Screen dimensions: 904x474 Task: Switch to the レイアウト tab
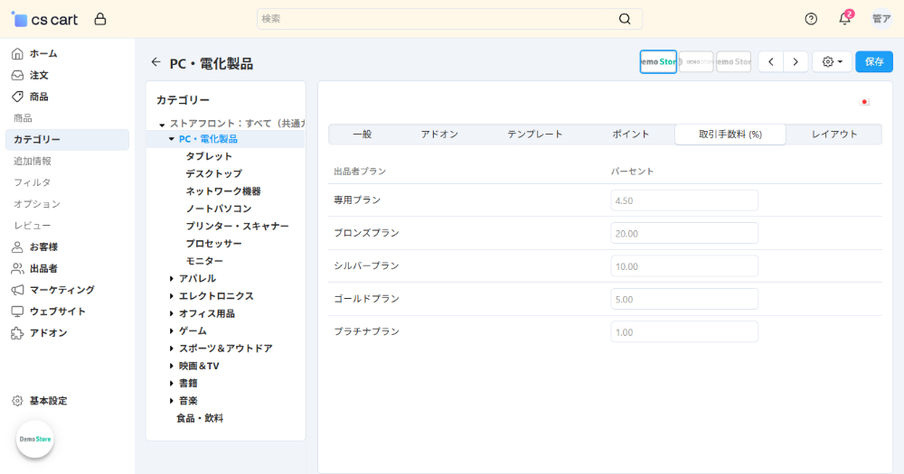click(834, 135)
